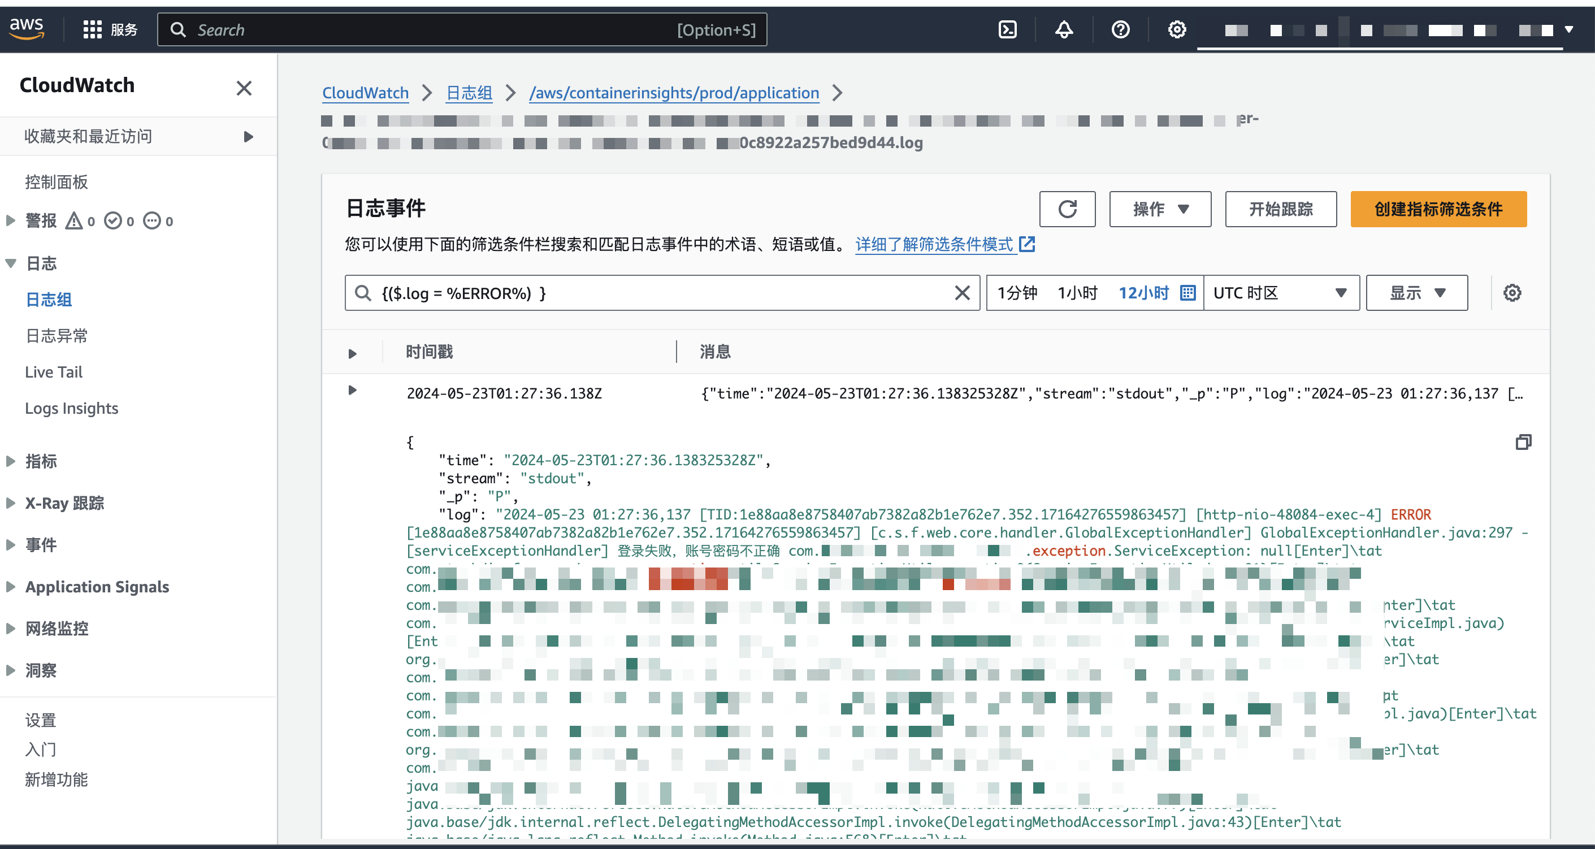Open the top bar settings gear
This screenshot has width=1595, height=849.
1176,30
